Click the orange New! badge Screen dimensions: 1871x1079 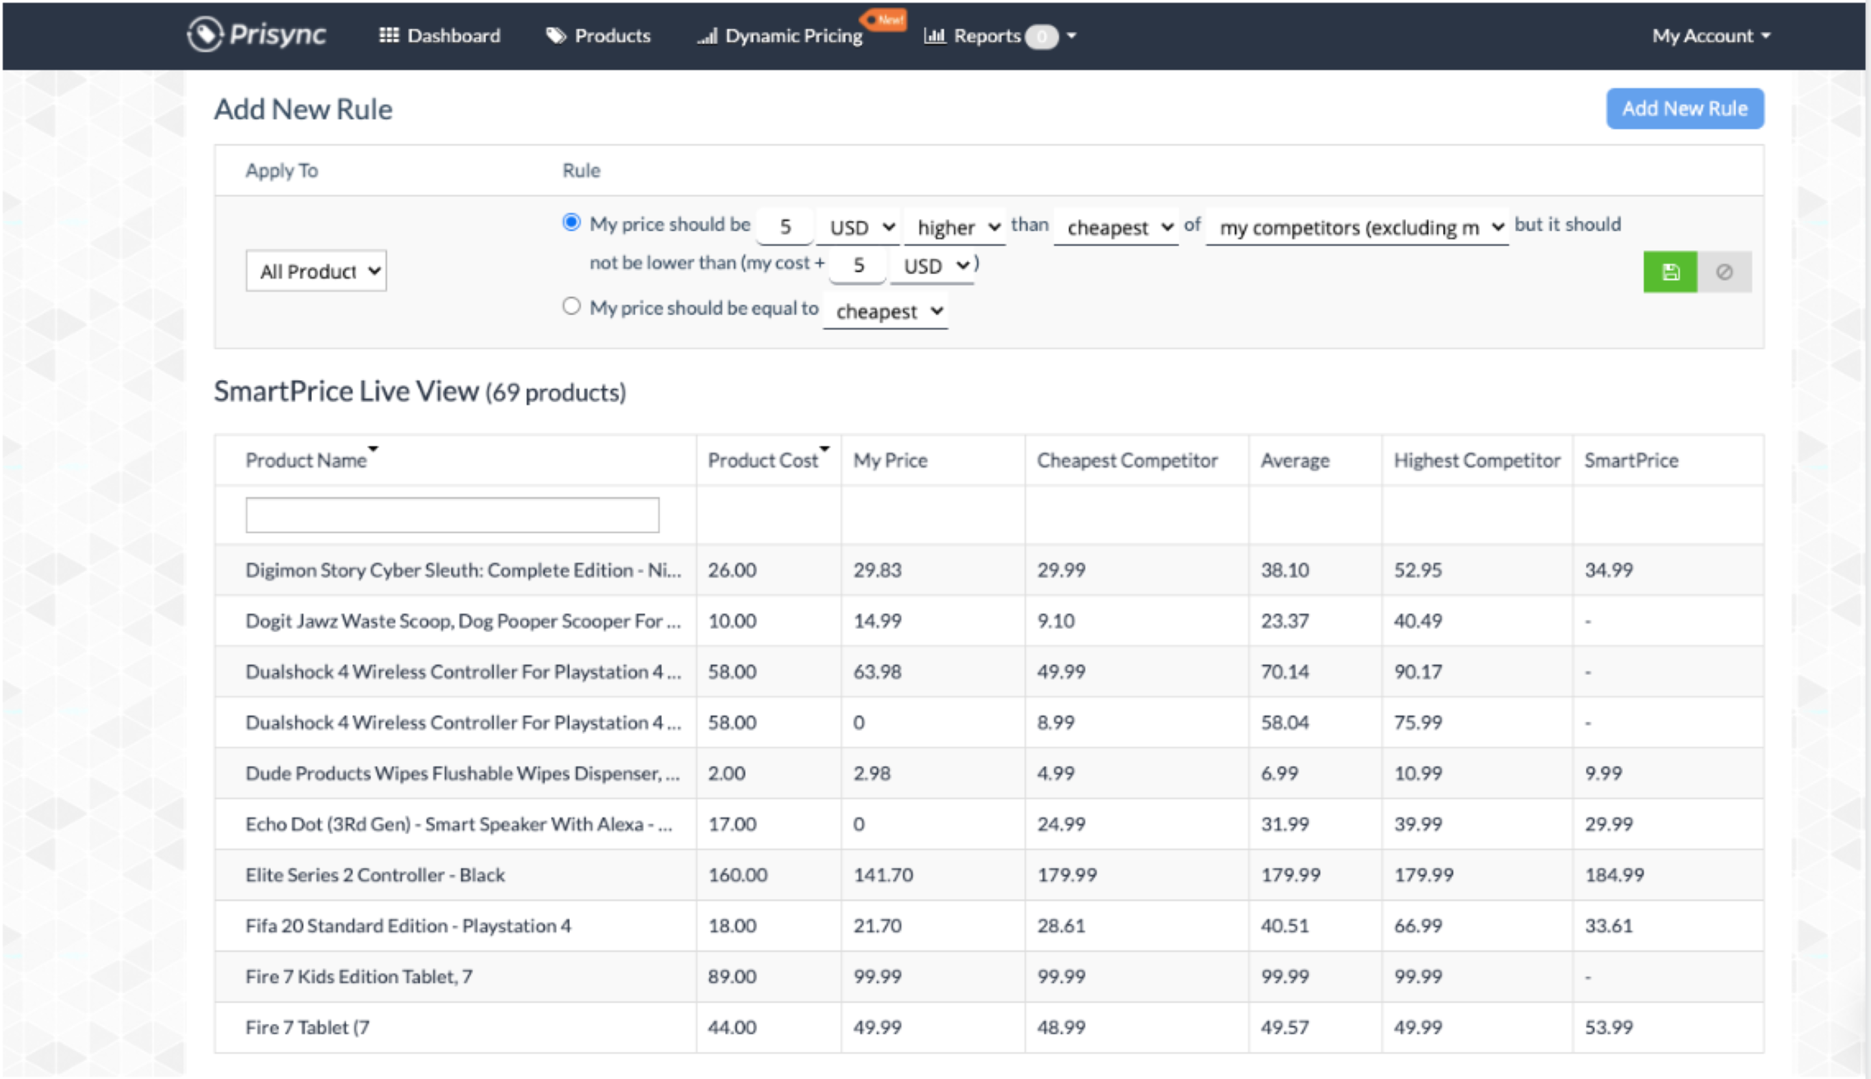coord(885,19)
